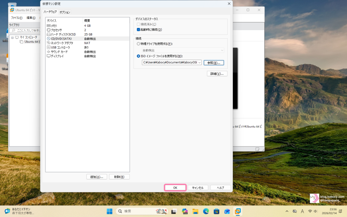Select the ネットワーク アダプタ device entry

click(62, 43)
